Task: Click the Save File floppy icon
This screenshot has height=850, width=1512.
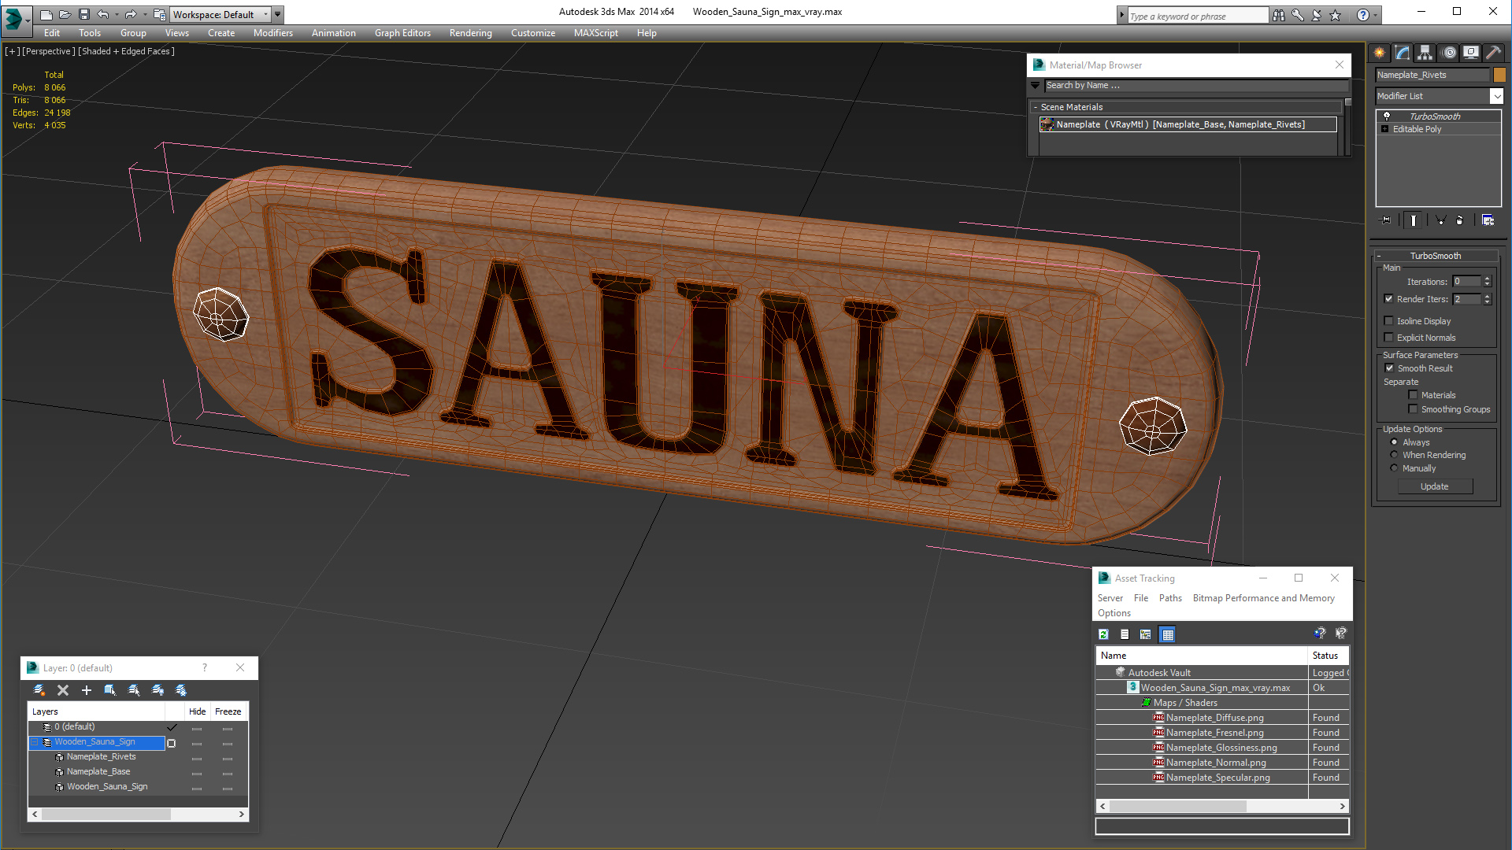Action: point(83,14)
